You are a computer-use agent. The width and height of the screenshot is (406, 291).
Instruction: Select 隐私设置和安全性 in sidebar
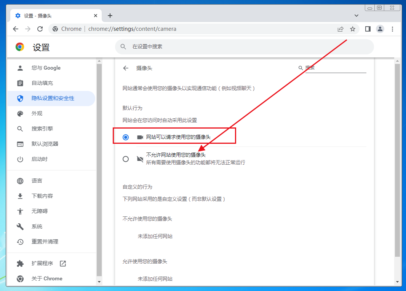pyautogui.click(x=51, y=99)
